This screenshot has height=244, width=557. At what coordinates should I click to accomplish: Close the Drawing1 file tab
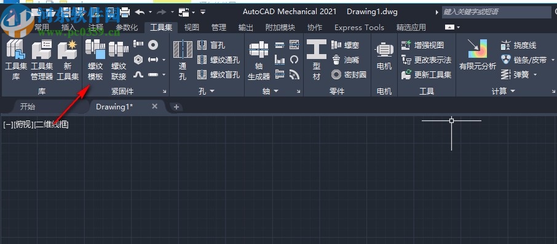(x=154, y=106)
